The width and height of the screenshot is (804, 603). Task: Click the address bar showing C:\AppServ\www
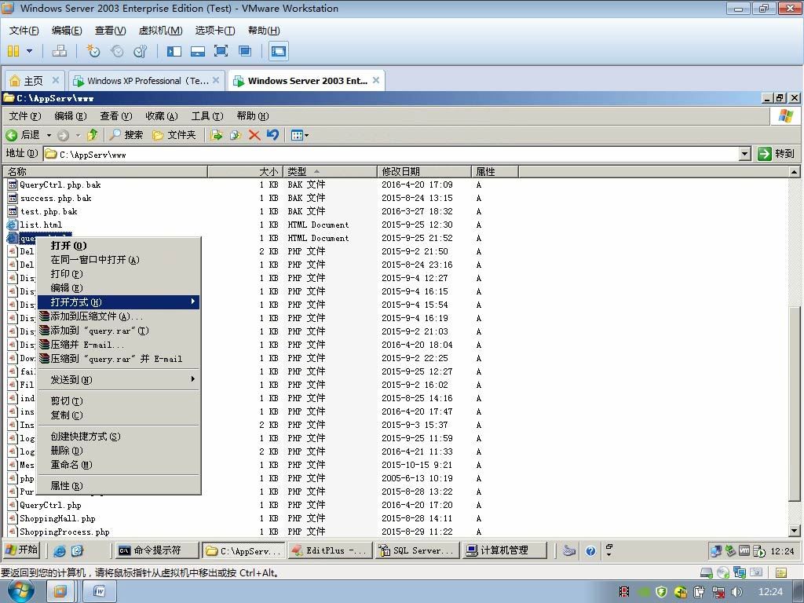click(x=391, y=154)
